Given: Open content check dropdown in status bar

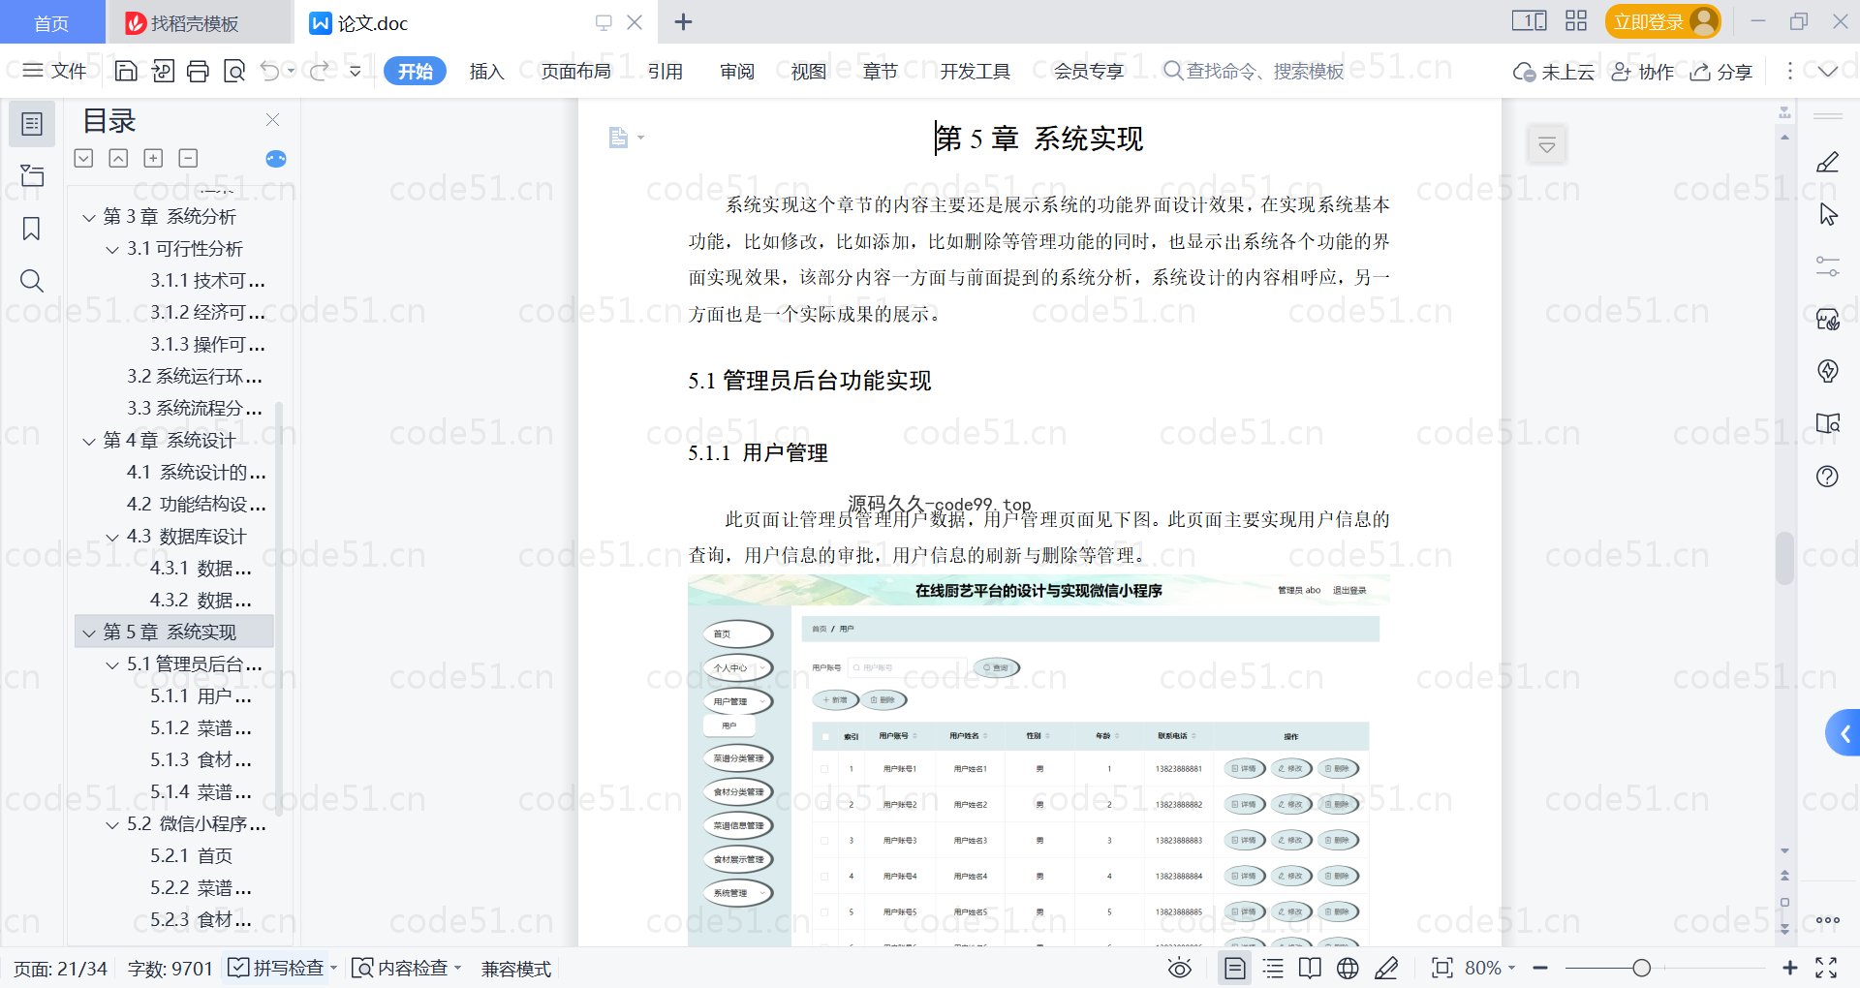Looking at the screenshot, I should (x=457, y=968).
